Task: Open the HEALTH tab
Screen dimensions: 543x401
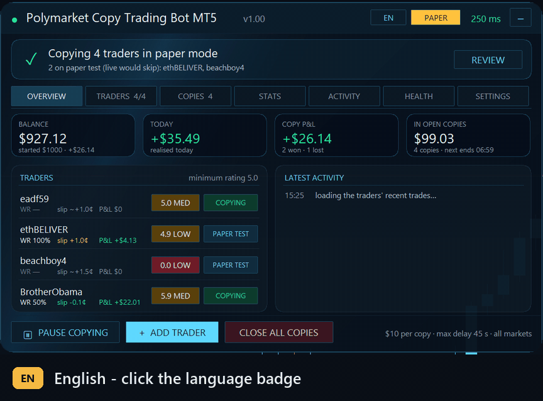Action: (419, 96)
